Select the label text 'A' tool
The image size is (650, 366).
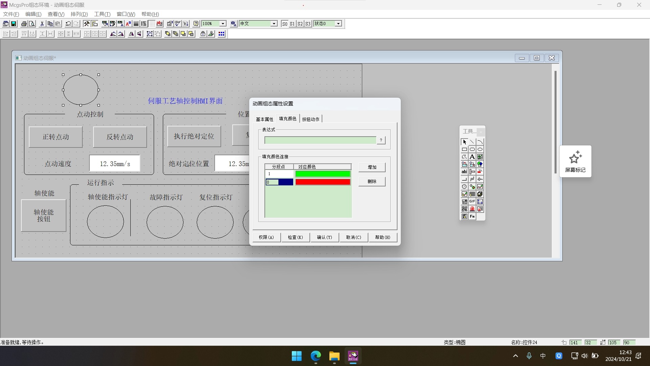472,157
